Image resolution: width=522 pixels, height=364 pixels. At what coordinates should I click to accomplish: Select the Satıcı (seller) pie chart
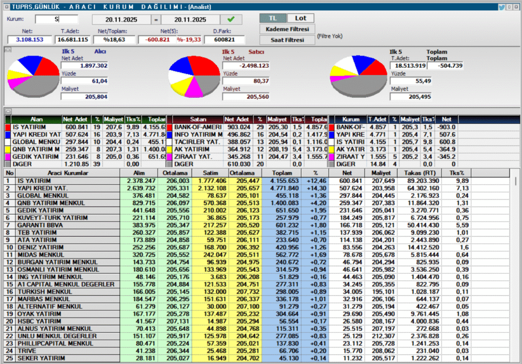(x=194, y=76)
